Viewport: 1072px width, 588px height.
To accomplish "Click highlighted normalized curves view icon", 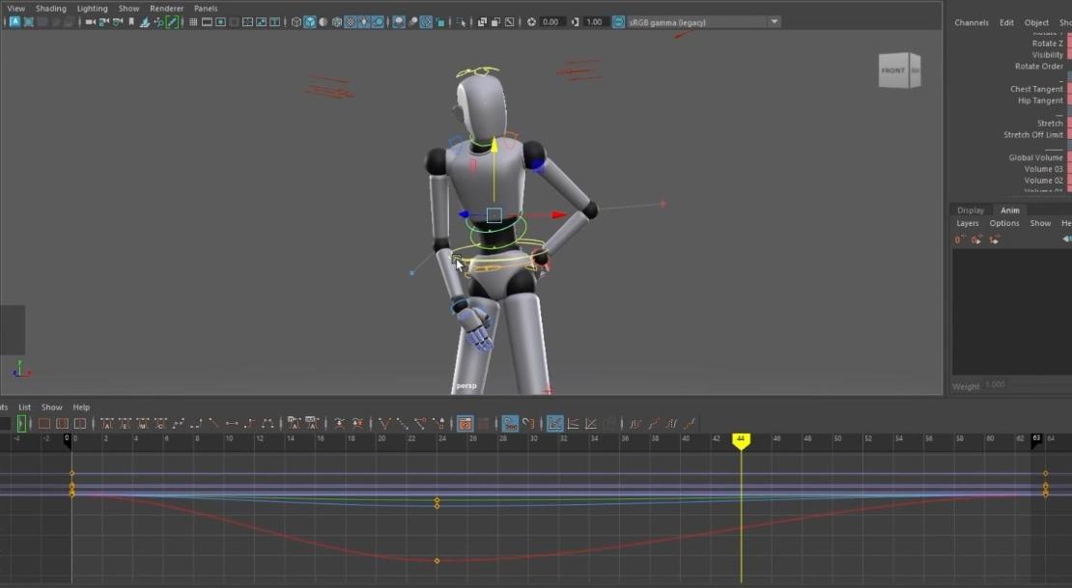I will (555, 424).
